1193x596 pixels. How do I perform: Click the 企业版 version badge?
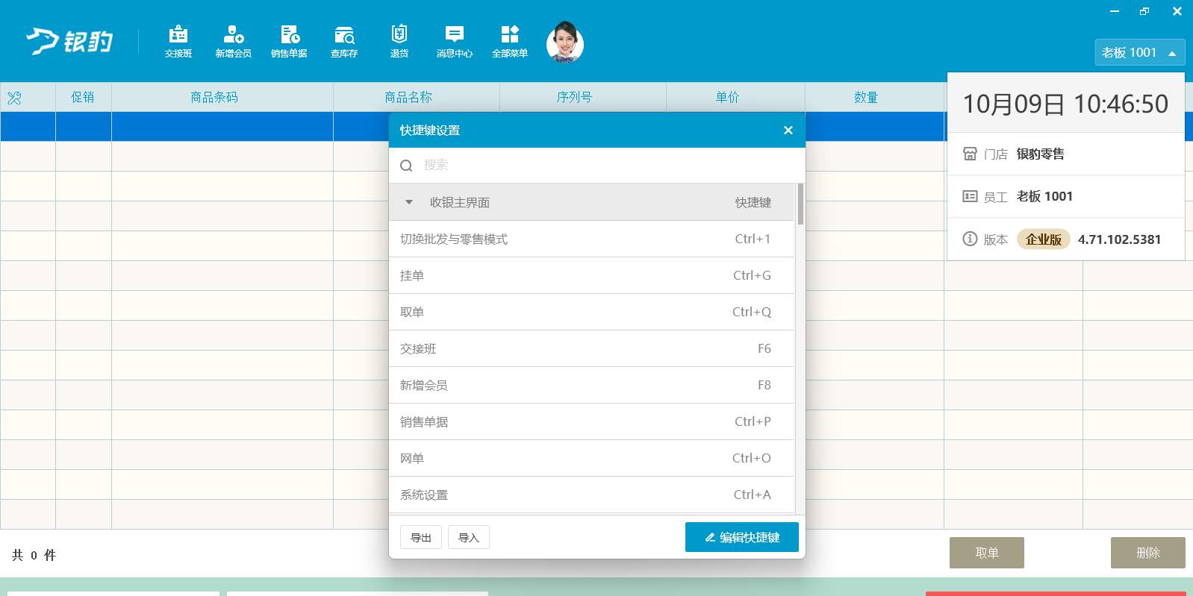coord(1044,239)
